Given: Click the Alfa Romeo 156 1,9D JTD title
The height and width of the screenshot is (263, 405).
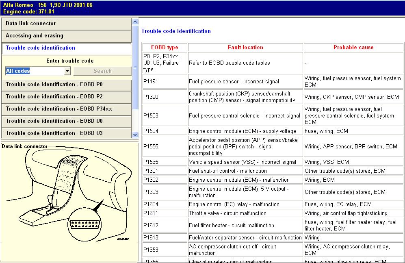Looking at the screenshot, I should click(x=48, y=5).
